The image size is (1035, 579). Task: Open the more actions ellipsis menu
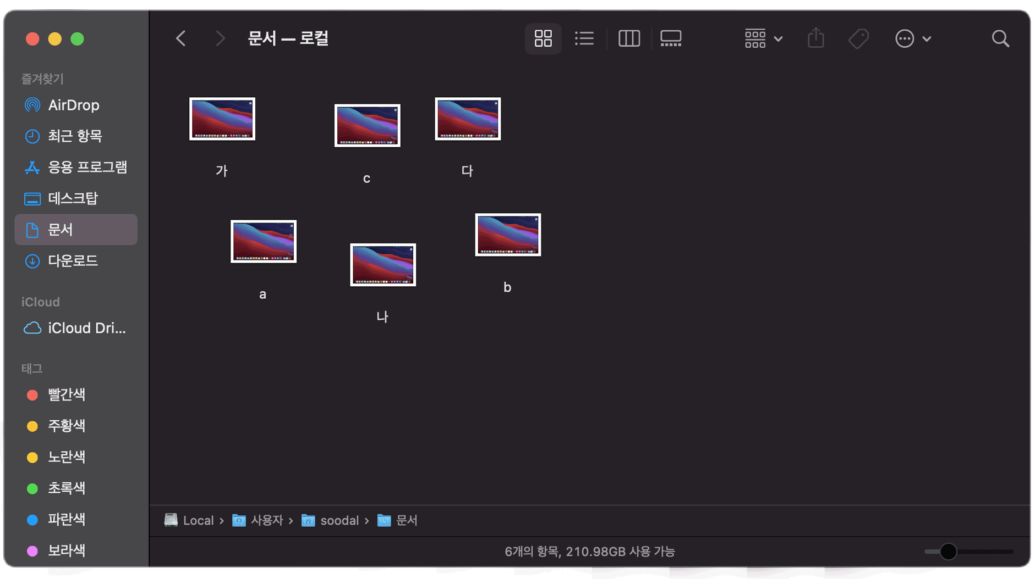pyautogui.click(x=912, y=38)
